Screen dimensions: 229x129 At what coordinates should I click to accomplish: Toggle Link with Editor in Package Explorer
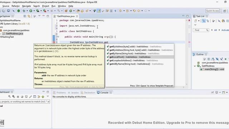point(29,16)
